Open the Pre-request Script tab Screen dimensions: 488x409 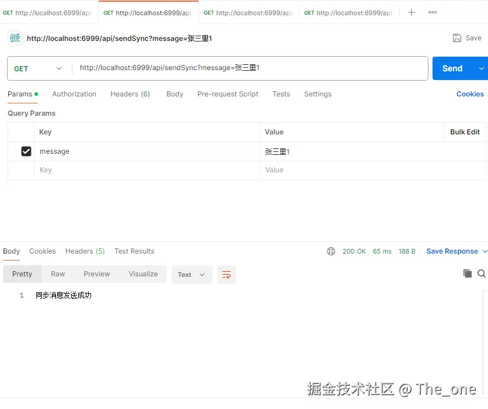pos(228,94)
